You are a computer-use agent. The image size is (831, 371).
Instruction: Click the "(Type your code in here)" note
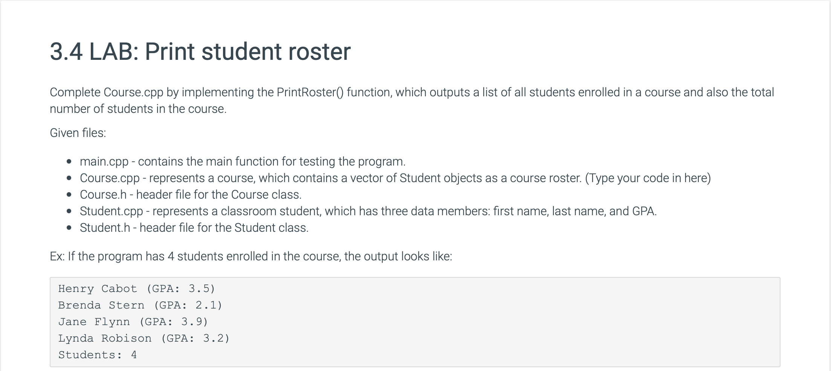(648, 178)
